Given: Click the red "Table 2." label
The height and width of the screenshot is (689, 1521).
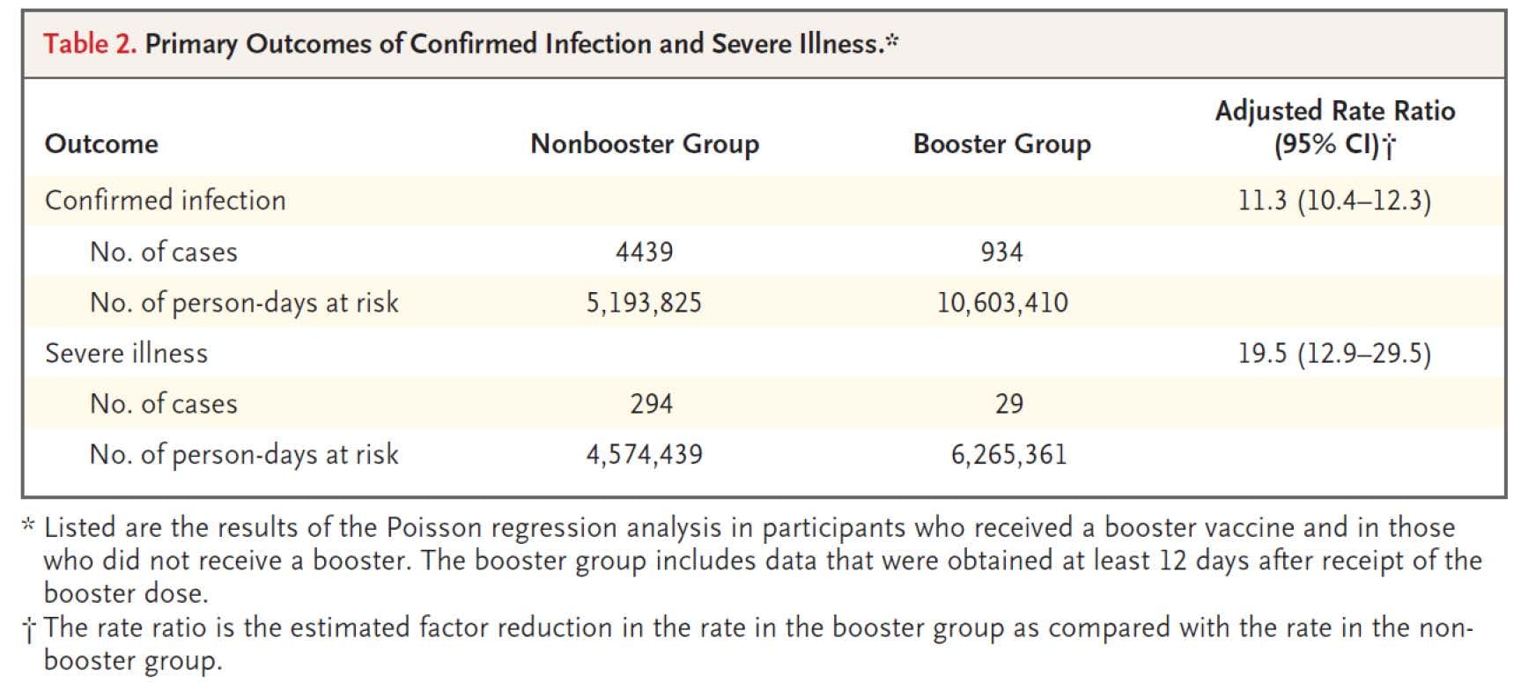Looking at the screenshot, I should [90, 44].
